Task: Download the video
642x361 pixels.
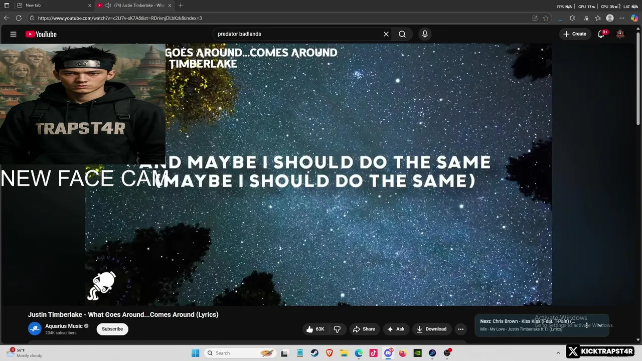Action: (431, 329)
